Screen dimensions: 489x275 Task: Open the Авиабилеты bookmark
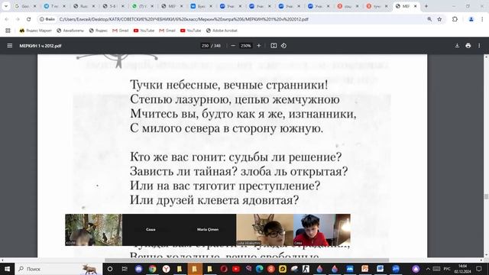[x=70, y=31]
